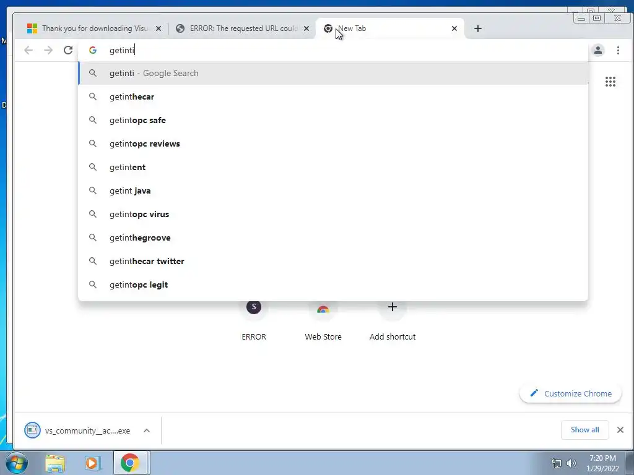Switch to Thank you for downloading tab
Image resolution: width=634 pixels, height=475 pixels.
click(x=93, y=28)
